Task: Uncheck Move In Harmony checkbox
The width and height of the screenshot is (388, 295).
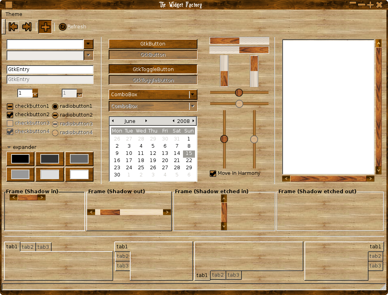Action: [x=213, y=173]
